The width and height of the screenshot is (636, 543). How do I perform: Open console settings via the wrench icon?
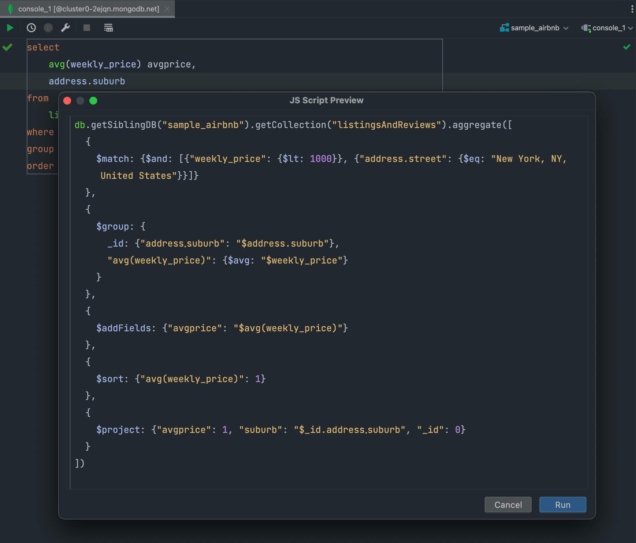(65, 28)
